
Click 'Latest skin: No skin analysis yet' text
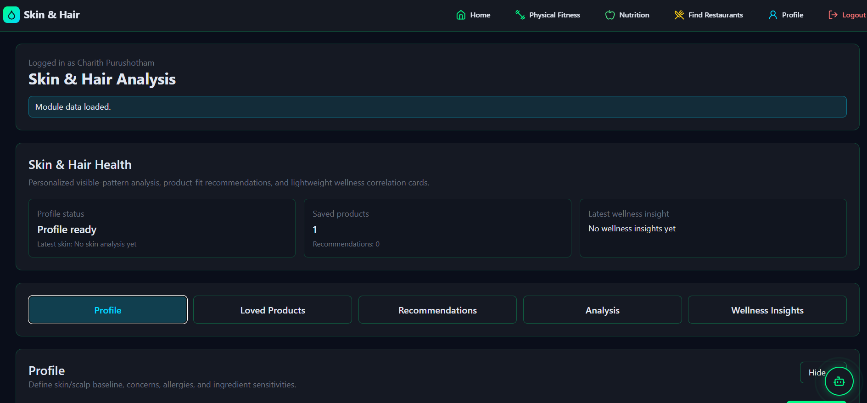coord(87,244)
